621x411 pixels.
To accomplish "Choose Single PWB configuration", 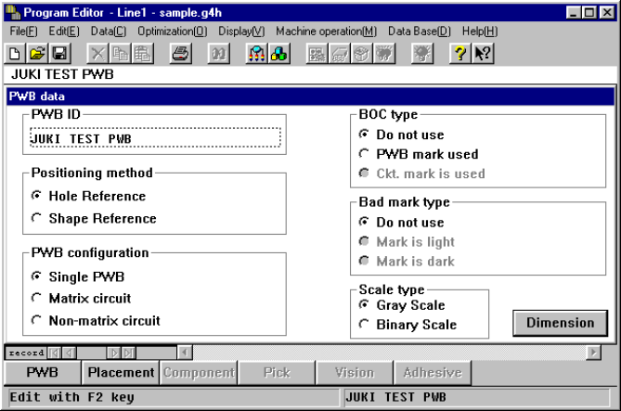I will coord(78,276).
